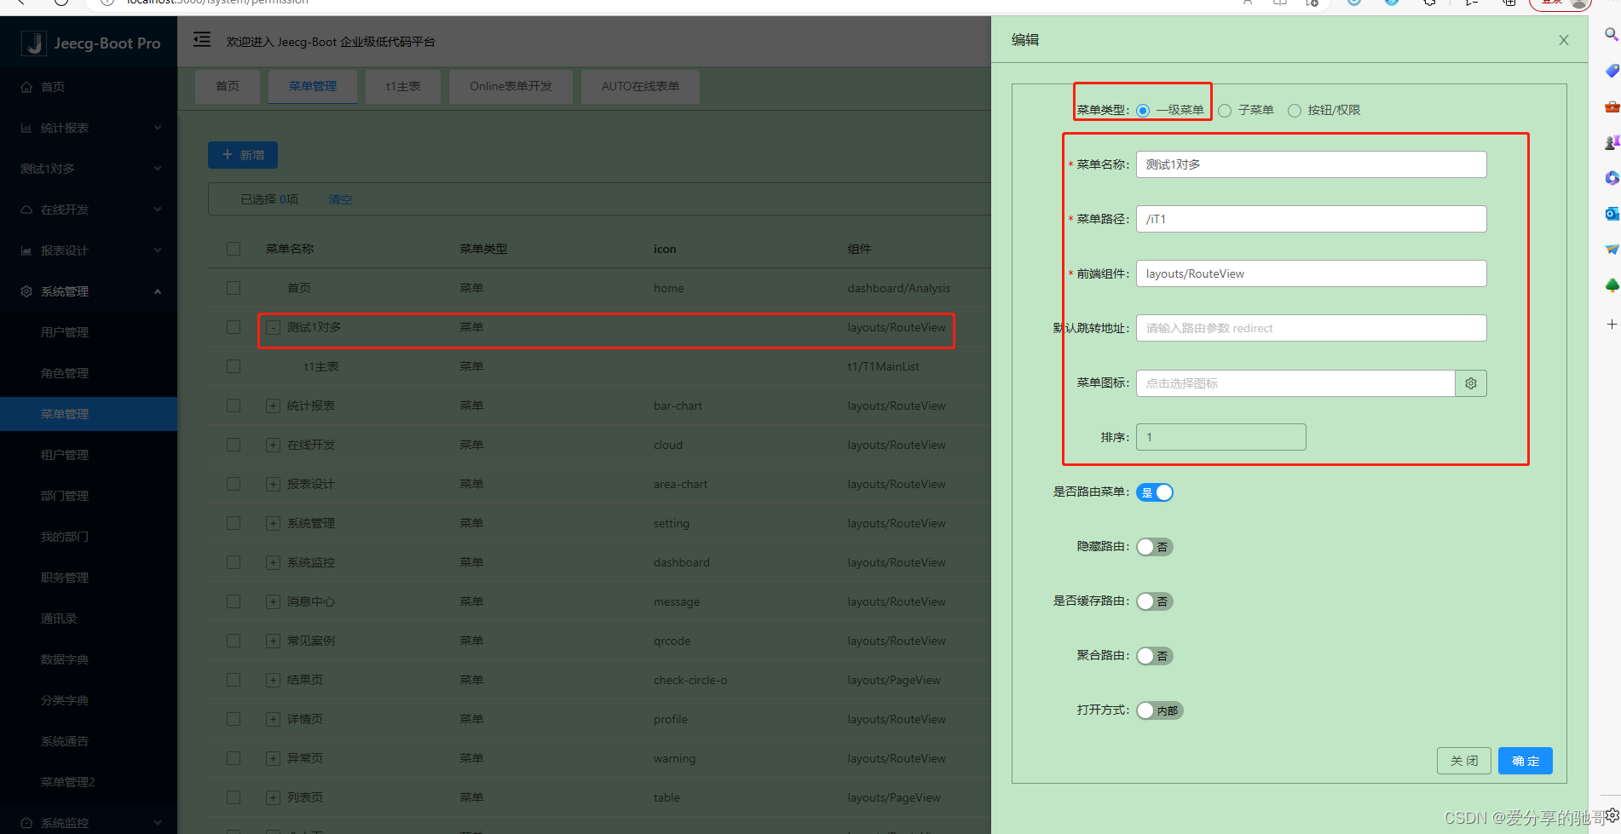Click the 菜单名称 input field

pyautogui.click(x=1312, y=164)
